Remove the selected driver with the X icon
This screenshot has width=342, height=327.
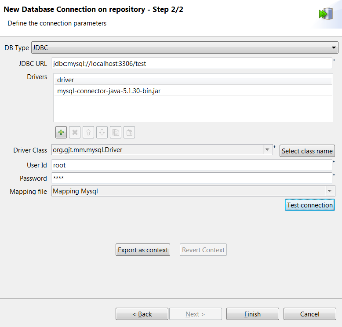point(75,132)
